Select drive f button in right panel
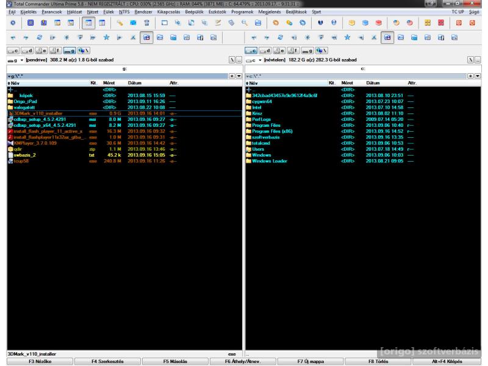Viewport: 488px width, 366px height. tap(293, 51)
